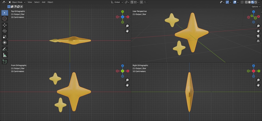Select the Select Box tool

coord(5,13)
